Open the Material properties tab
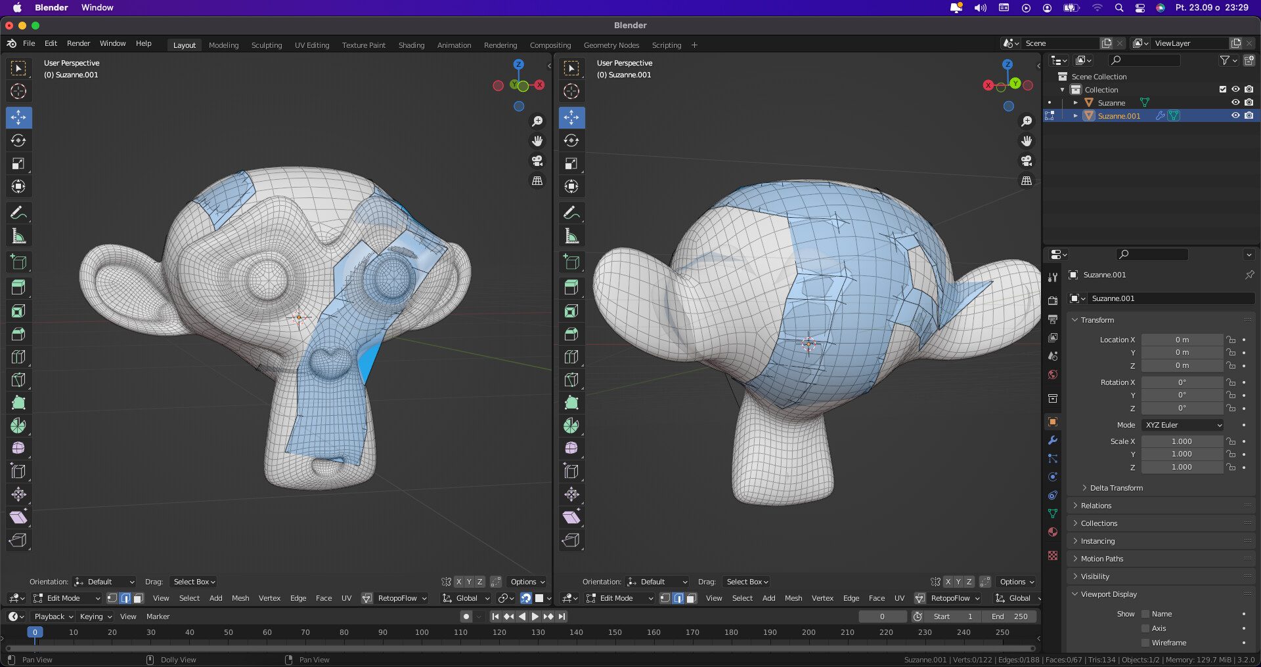Screen dimensions: 1261x667 (x=1053, y=532)
